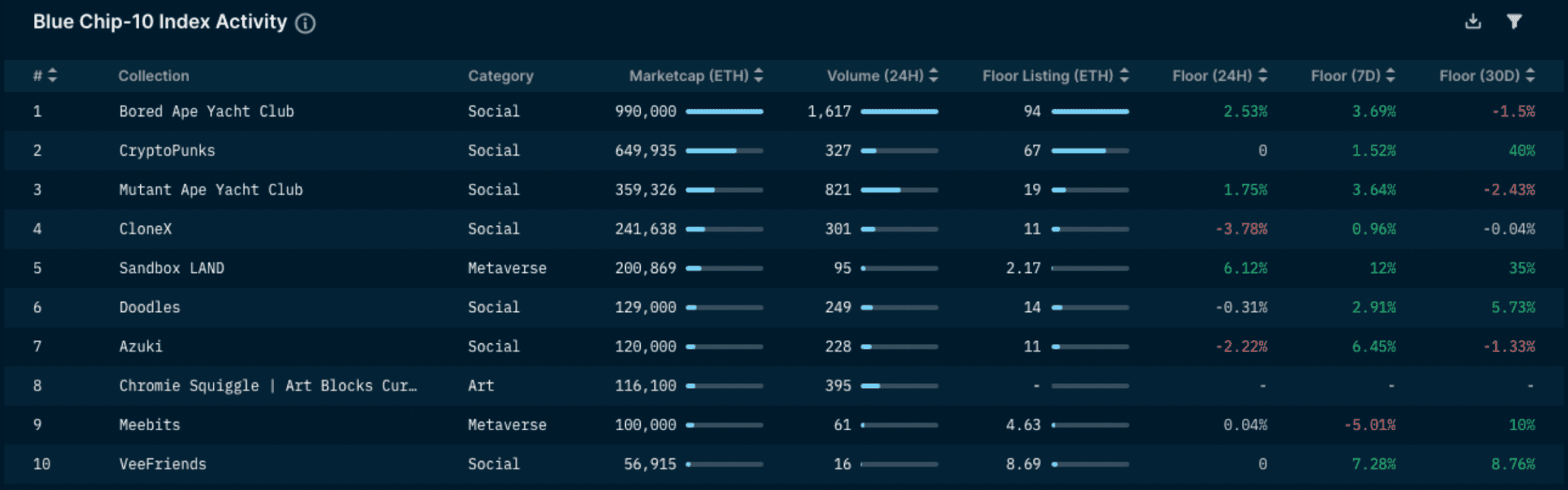Select marketcap value 200,869

click(646, 268)
